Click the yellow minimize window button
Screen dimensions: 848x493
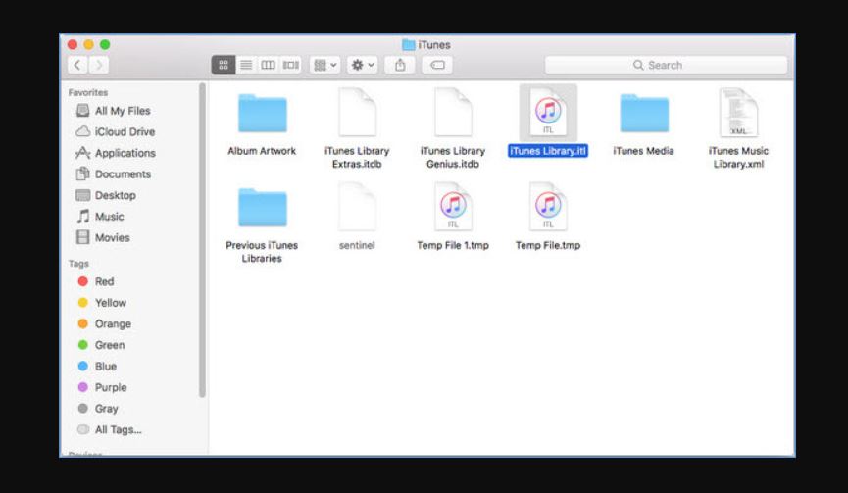[x=88, y=44]
